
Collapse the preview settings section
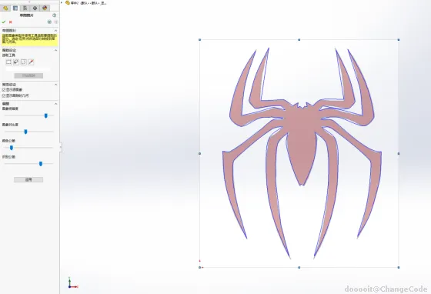click(55, 85)
